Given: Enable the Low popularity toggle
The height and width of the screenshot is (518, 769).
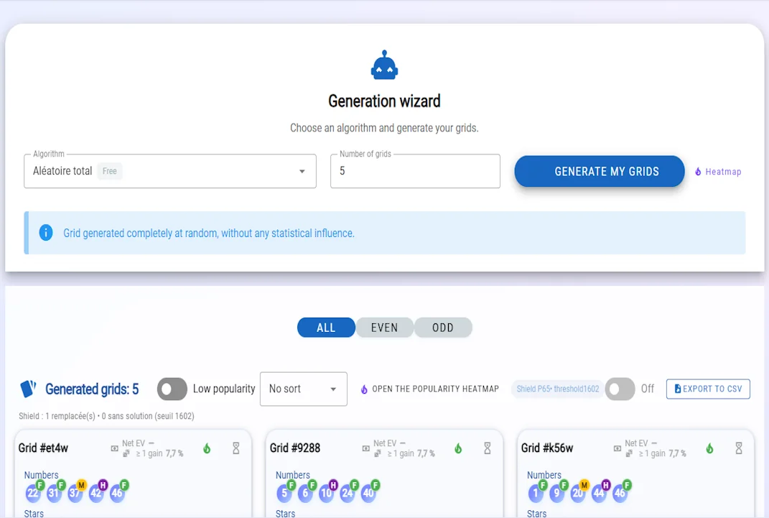Looking at the screenshot, I should tap(172, 389).
